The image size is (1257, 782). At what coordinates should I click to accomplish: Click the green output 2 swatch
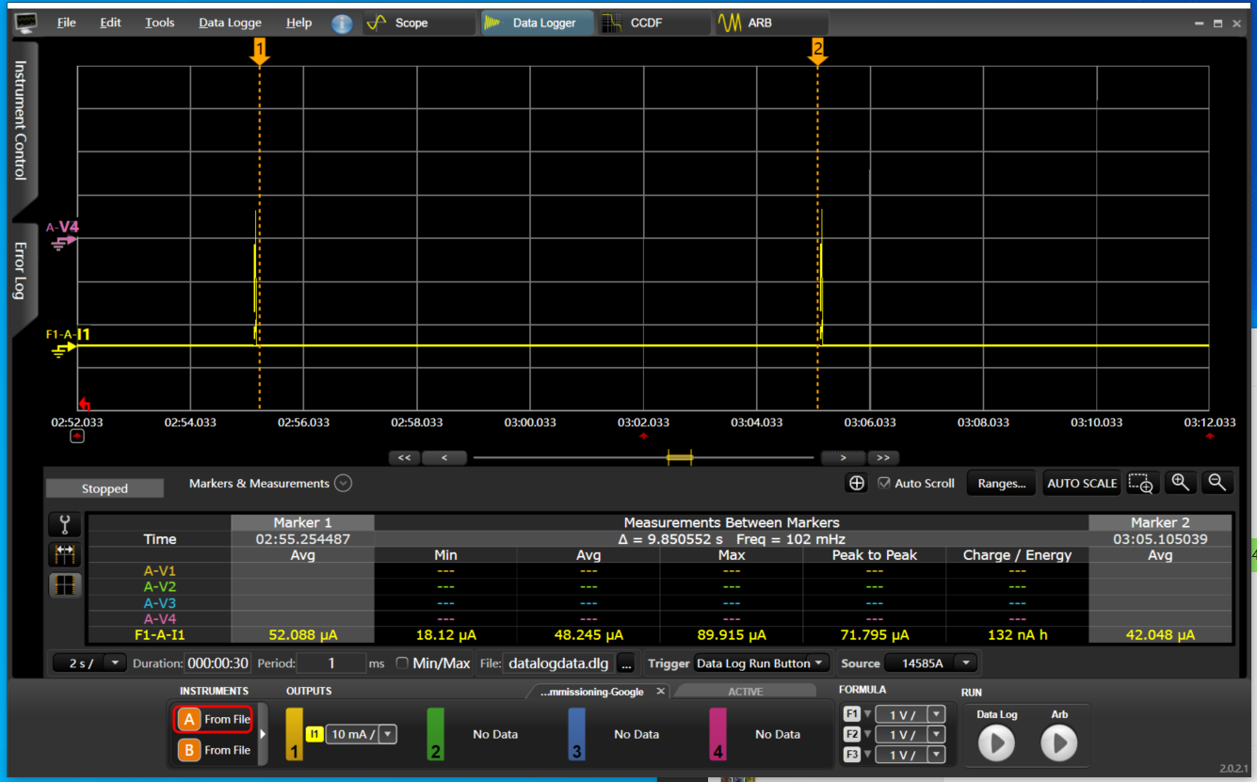436,734
